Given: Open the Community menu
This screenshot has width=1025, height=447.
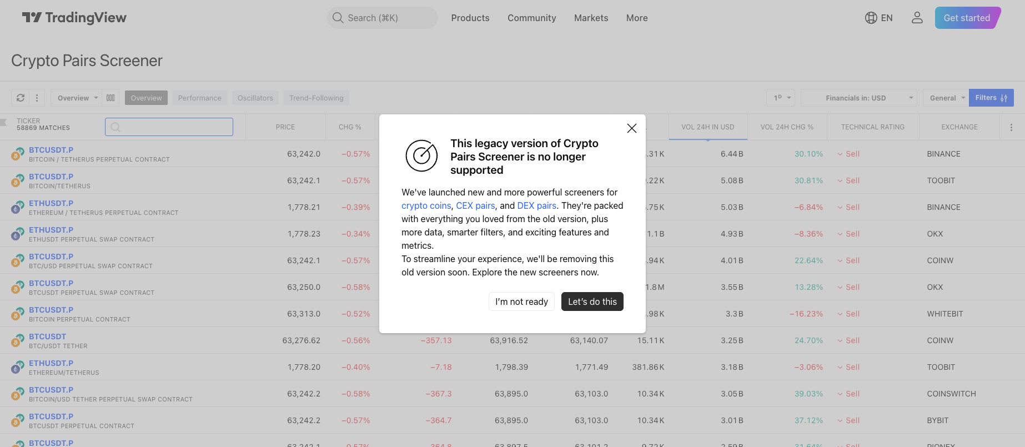Looking at the screenshot, I should click(x=532, y=18).
